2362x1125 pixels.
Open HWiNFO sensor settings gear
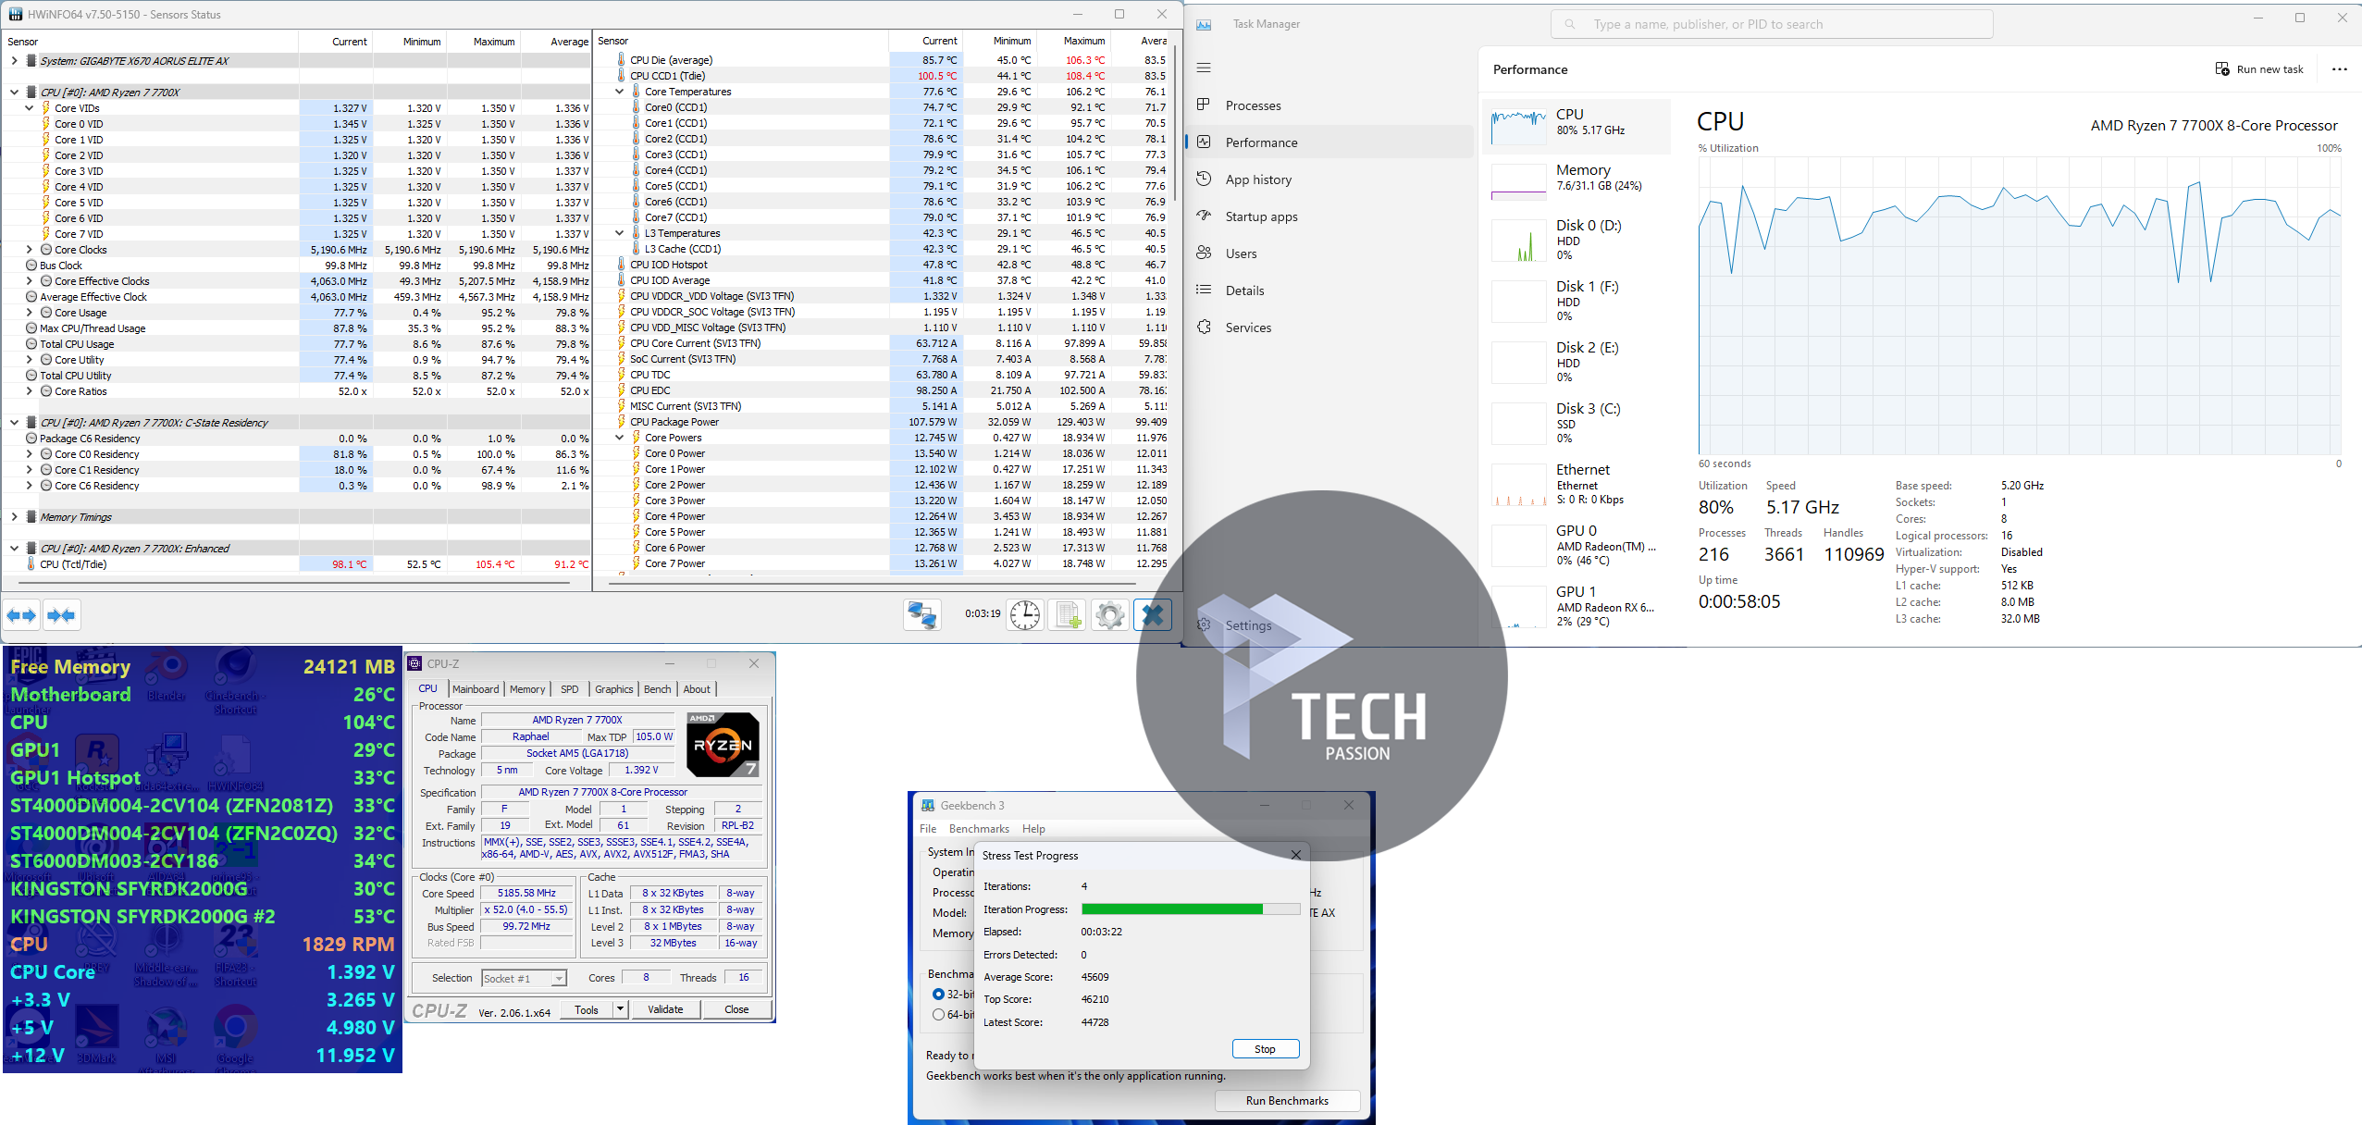1110,614
